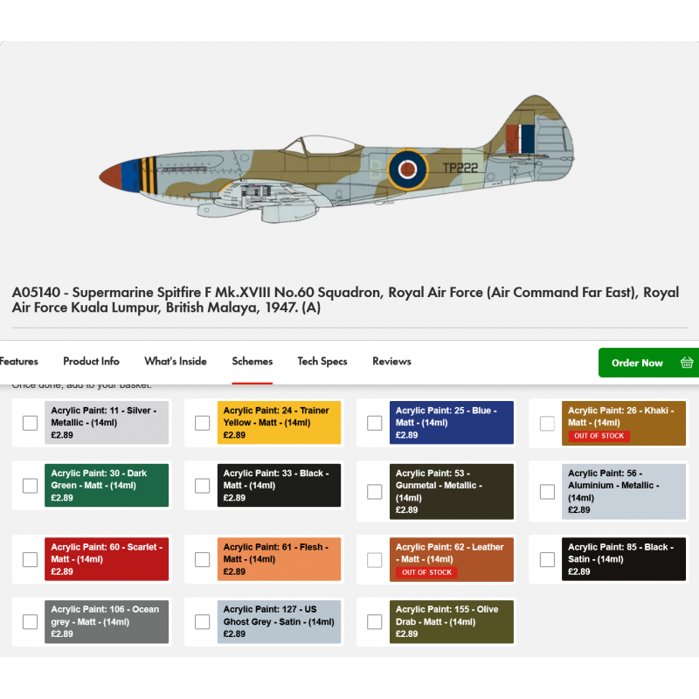Viewport: 699px width, 699px height.
Task: Click the Spitfire TP222 scheme profile image
Action: point(337,158)
